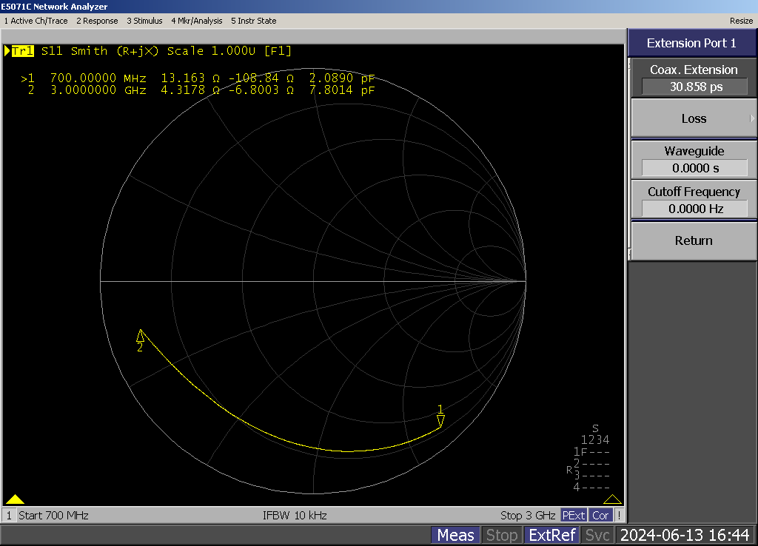Open the 2 Response menu

(x=97, y=21)
